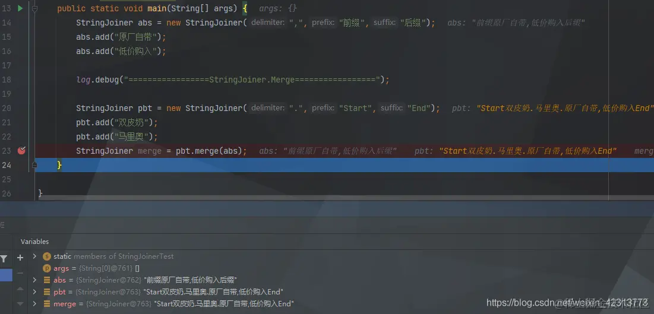The height and width of the screenshot is (314, 654).
Task: Click highlighted closing brace on line 24
Action: click(59, 165)
